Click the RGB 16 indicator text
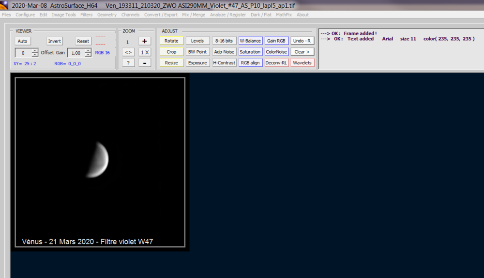Image resolution: width=484 pixels, height=278 pixels. (103, 53)
